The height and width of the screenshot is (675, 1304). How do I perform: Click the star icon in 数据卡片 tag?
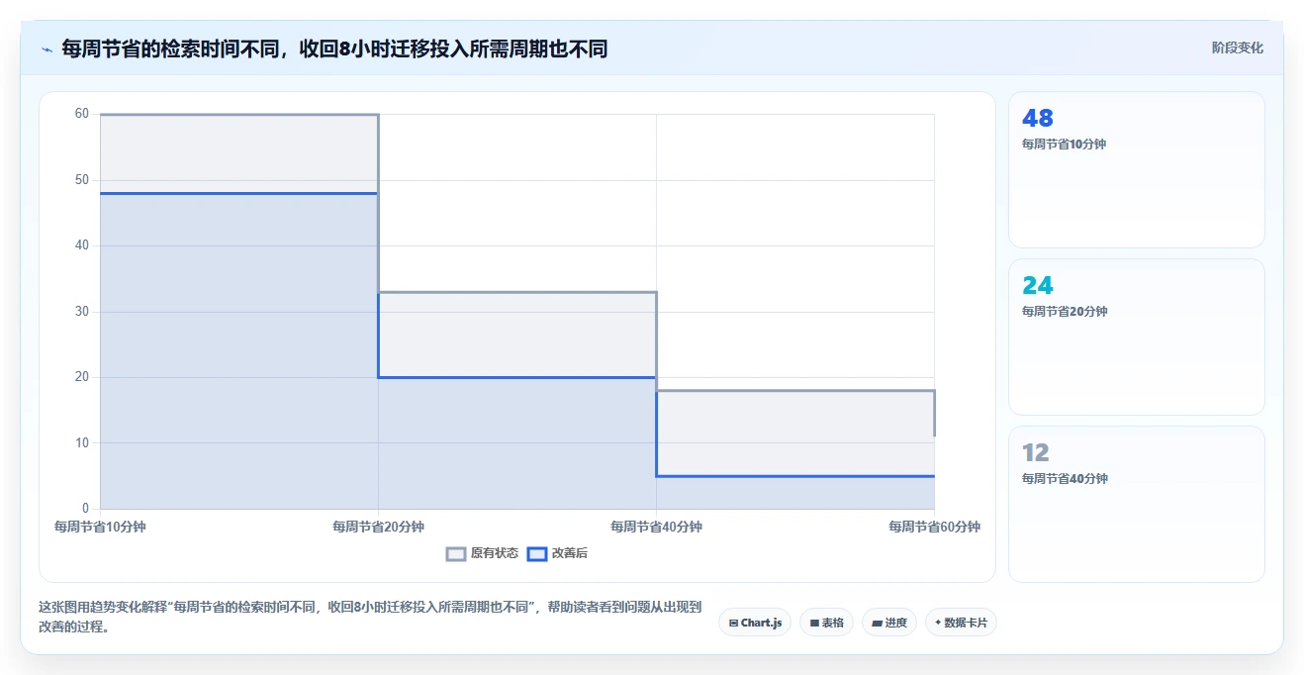[x=938, y=623]
